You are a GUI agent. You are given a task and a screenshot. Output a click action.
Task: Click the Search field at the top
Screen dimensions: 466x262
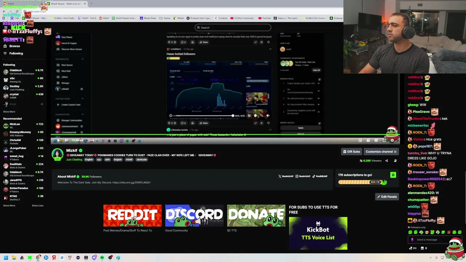[233, 28]
